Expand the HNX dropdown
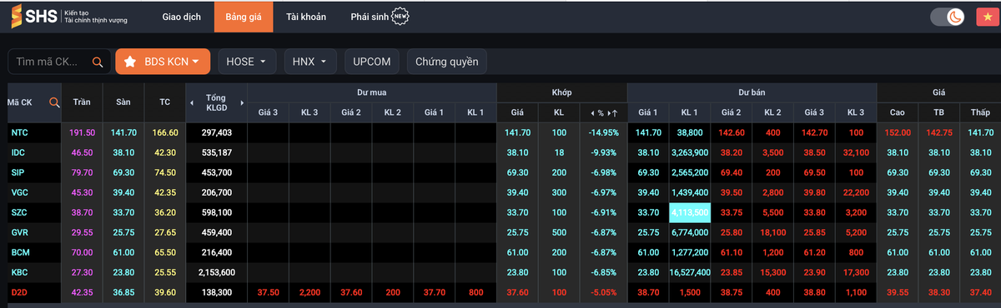Image resolution: width=1001 pixels, height=308 pixels. coord(309,62)
